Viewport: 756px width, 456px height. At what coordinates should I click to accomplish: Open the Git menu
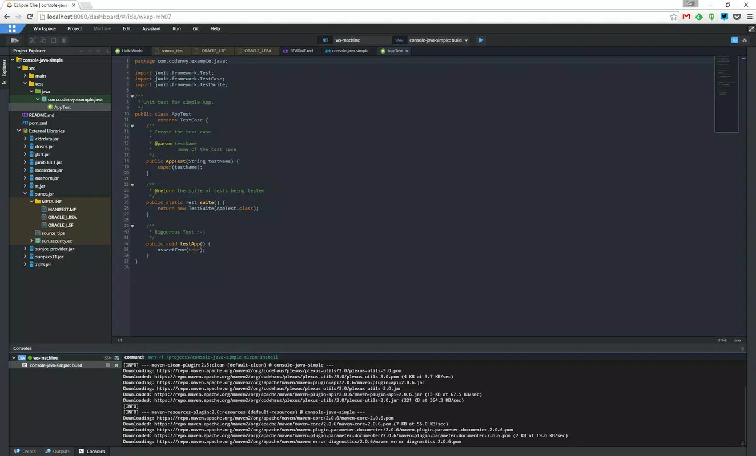(x=196, y=28)
